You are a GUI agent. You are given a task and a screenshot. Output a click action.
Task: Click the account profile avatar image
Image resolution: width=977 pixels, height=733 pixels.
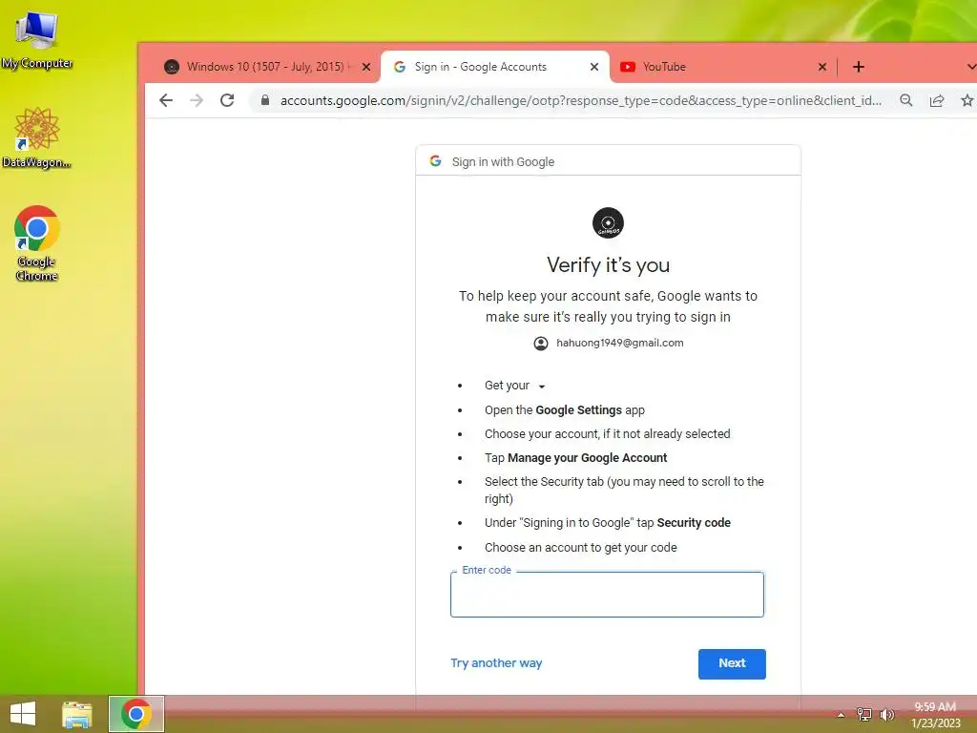tap(608, 223)
